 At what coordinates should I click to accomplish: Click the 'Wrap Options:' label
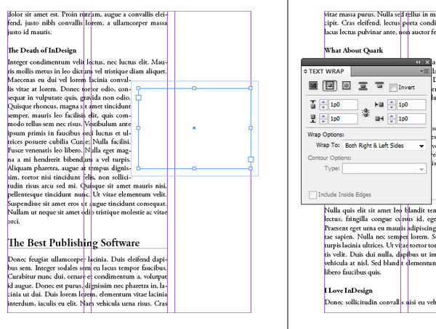pos(326,135)
